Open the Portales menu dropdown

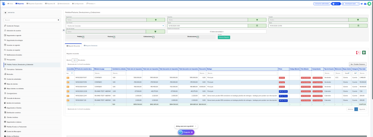[x=91, y=4]
